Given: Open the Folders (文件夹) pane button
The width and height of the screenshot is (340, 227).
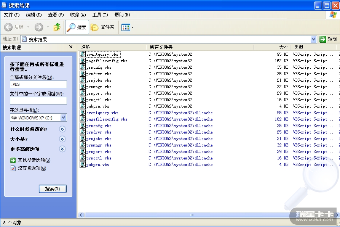Looking at the screenshot, I should click(103, 27).
